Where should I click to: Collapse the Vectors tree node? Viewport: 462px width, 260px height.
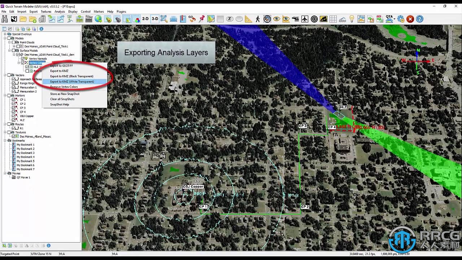(x=5, y=75)
